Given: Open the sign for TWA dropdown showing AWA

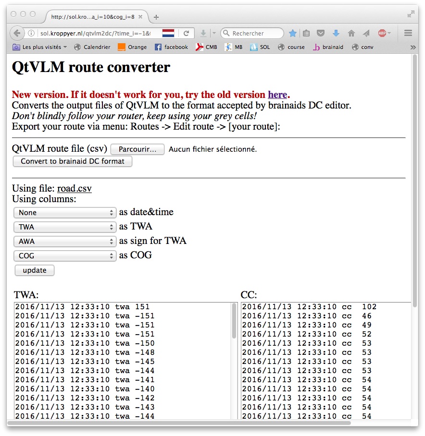Looking at the screenshot, I should point(65,242).
